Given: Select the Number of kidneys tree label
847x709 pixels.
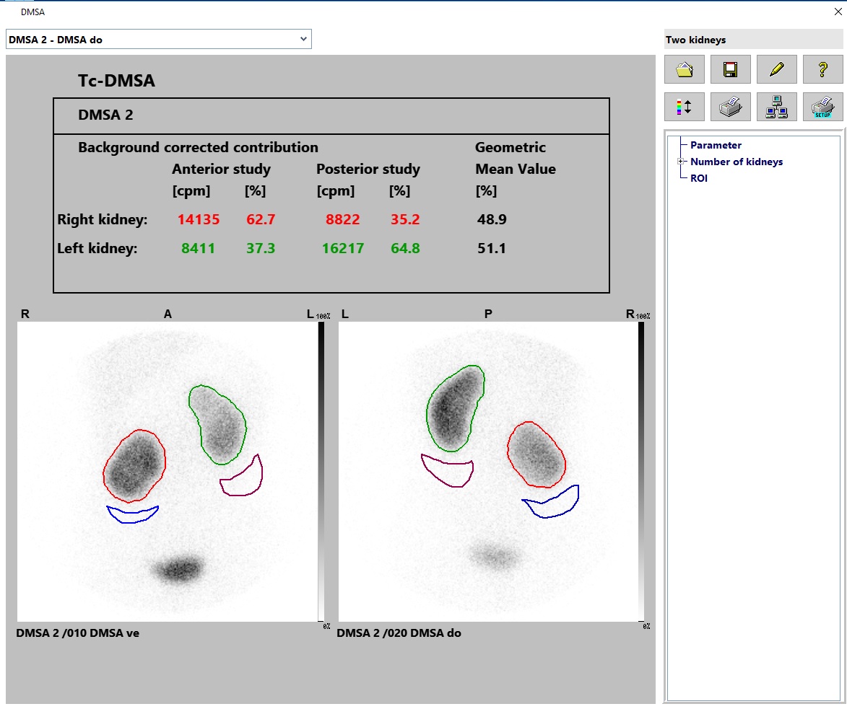Looking at the screenshot, I should pos(736,162).
